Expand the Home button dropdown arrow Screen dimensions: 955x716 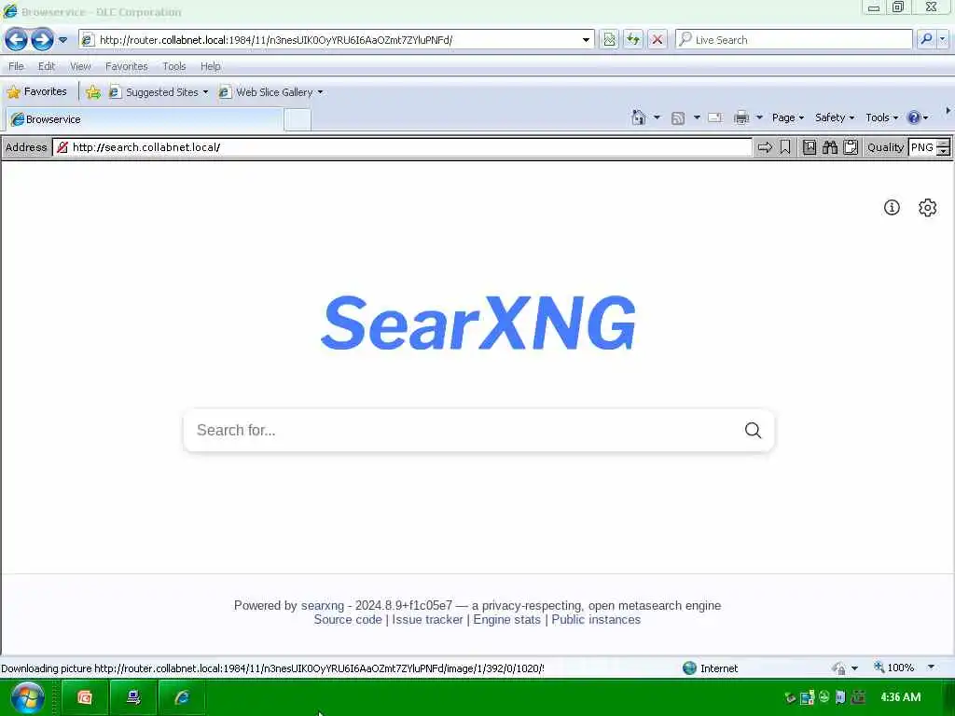click(657, 117)
